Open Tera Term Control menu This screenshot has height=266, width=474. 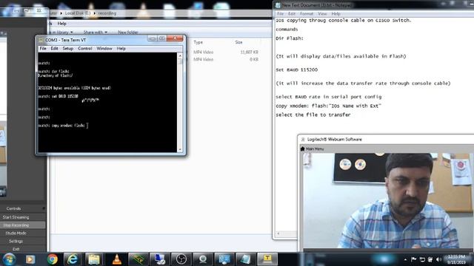pos(85,49)
